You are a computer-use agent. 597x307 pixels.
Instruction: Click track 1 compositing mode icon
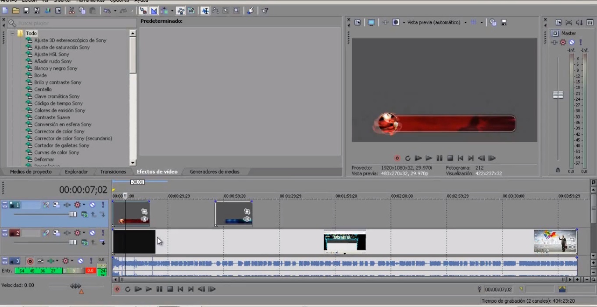(84, 215)
